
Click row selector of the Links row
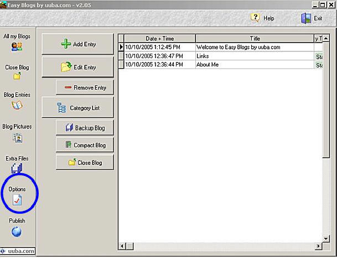tap(121, 56)
